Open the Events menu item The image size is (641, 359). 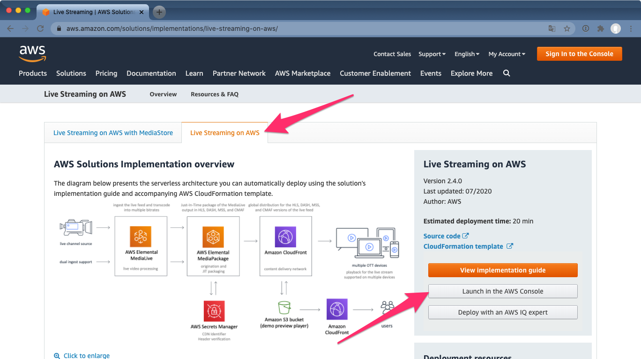tap(431, 73)
